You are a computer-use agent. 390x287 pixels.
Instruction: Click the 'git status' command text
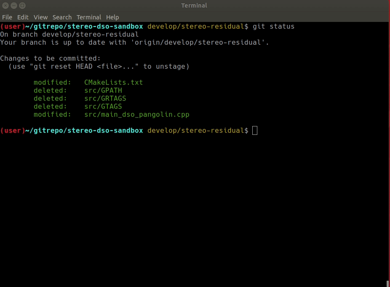tap(273, 27)
